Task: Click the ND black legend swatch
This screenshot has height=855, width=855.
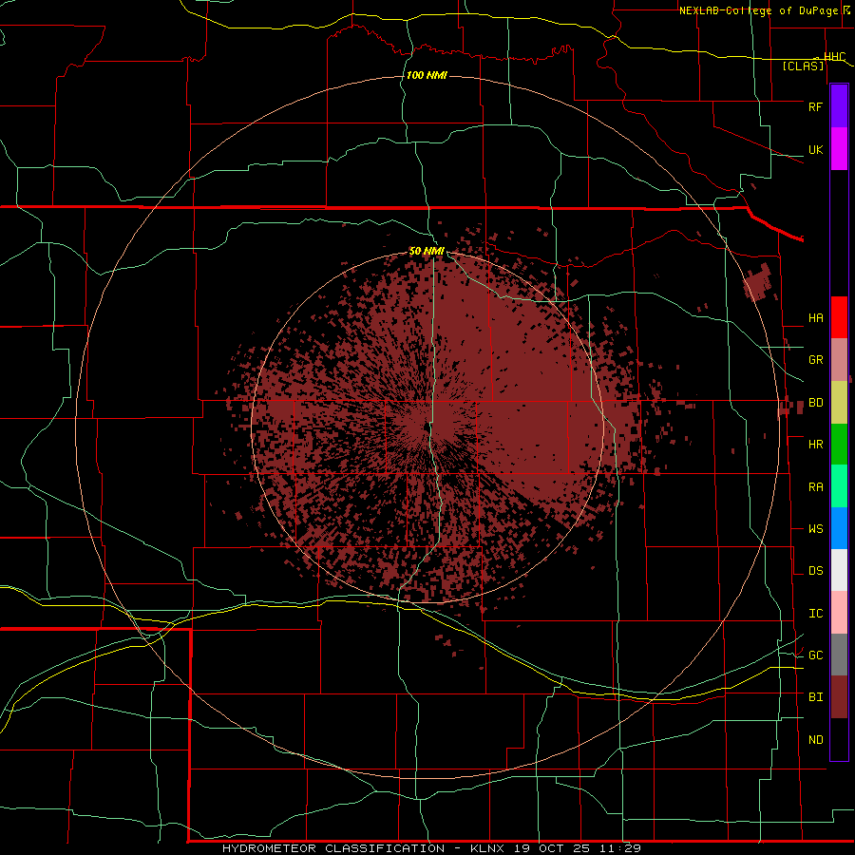Action: coord(839,739)
